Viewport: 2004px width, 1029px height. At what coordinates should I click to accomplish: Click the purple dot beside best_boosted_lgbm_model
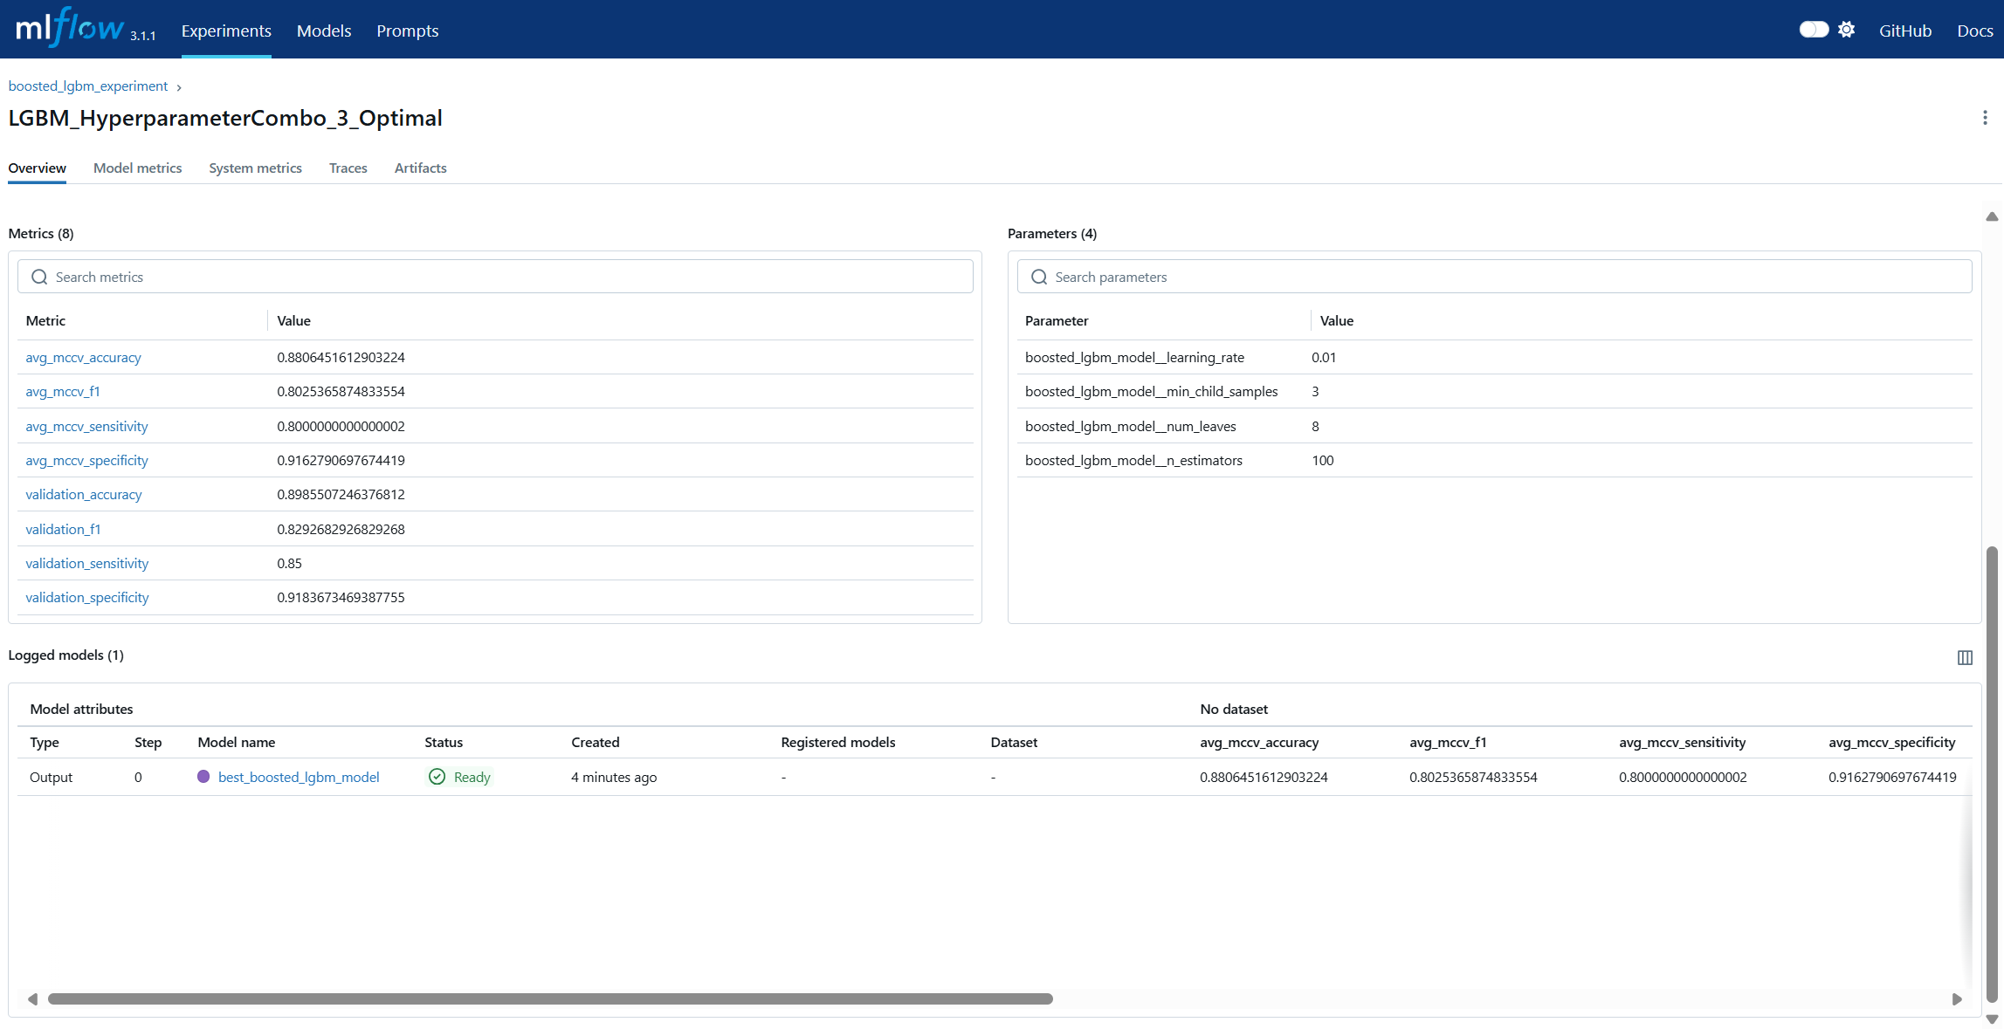(x=203, y=777)
